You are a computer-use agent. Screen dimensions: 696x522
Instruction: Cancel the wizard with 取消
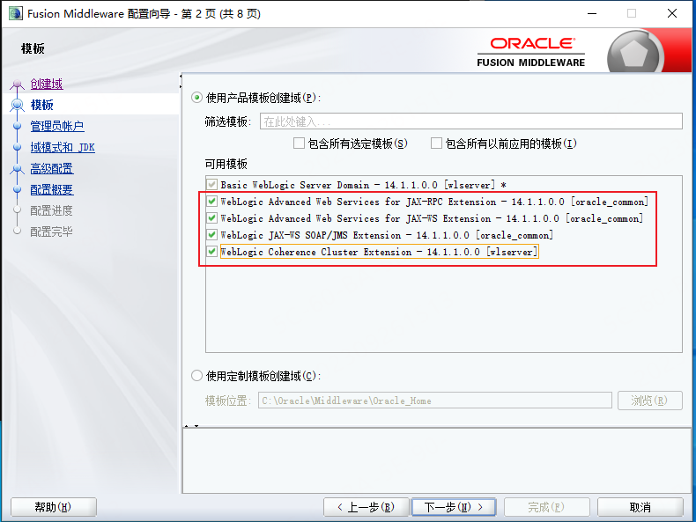(640, 507)
